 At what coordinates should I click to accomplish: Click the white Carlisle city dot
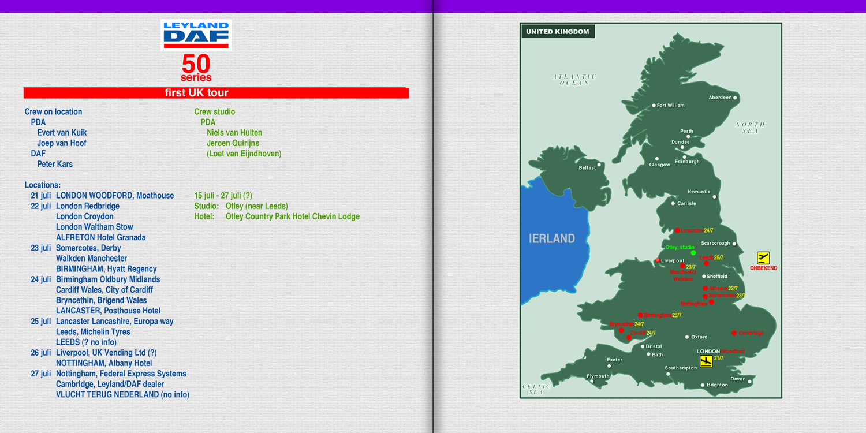pos(673,203)
